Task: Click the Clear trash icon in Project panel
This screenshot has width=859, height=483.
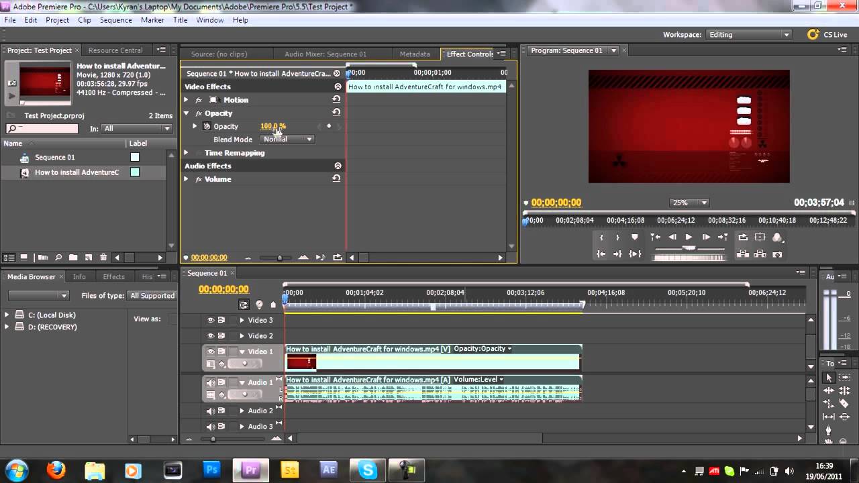Action: 103,258
